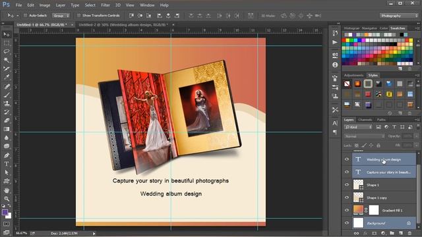Switch to Untitled-2 document tab
Screen dimensions: 422x237
(123, 25)
